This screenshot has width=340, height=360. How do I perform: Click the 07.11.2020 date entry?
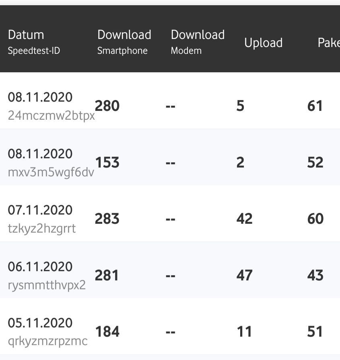click(40, 210)
